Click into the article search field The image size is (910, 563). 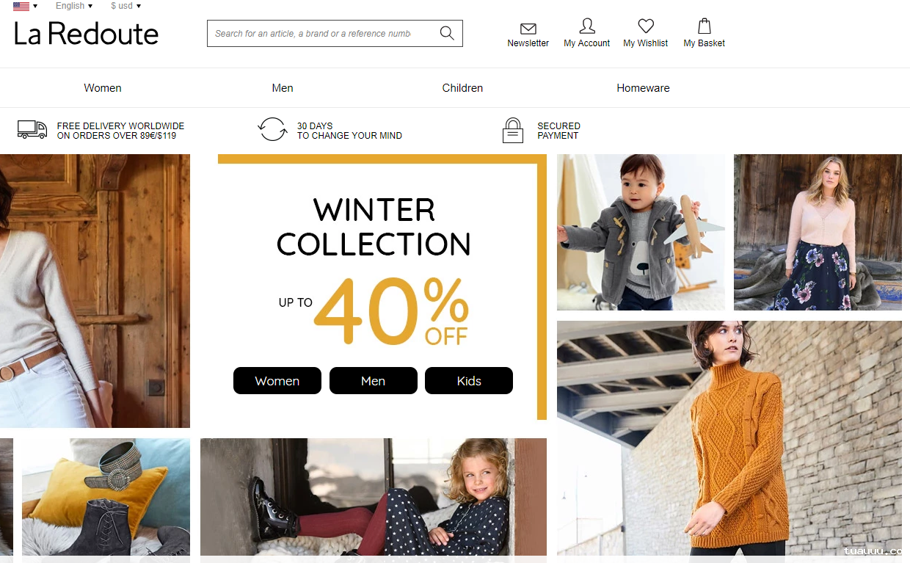click(323, 34)
